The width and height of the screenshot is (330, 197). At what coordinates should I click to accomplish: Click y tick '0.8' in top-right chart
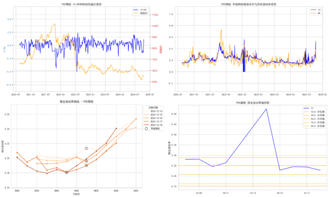pyautogui.click(x=171, y=26)
